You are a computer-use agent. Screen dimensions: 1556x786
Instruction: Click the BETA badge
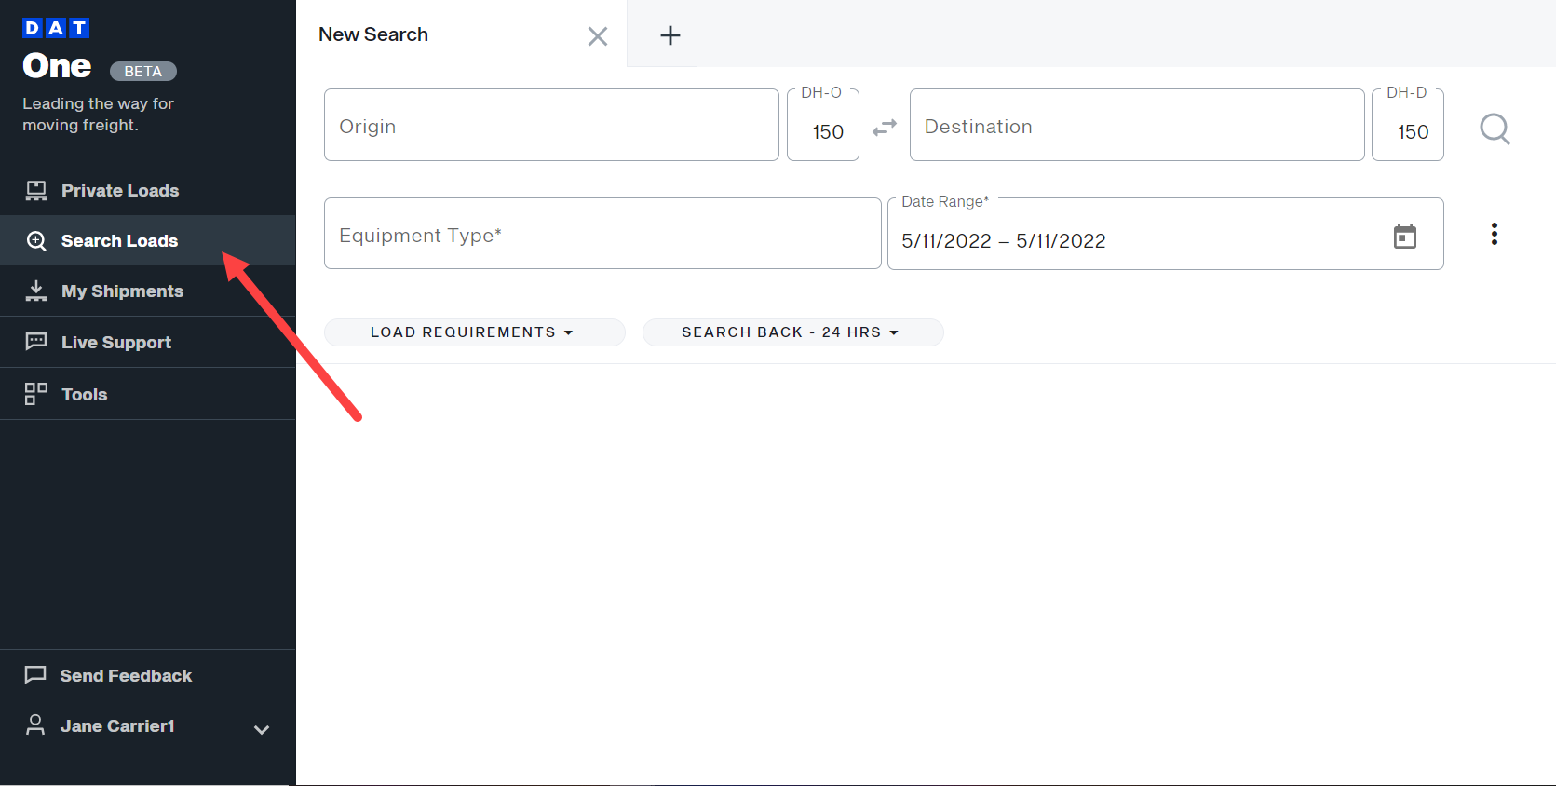143,71
